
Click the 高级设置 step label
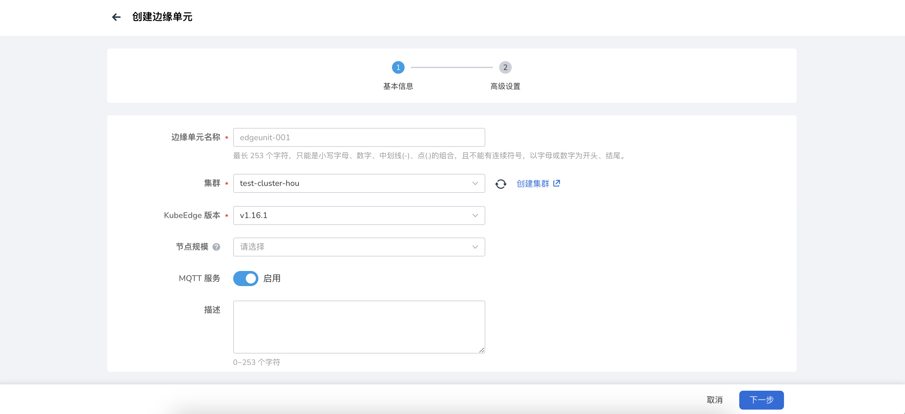point(505,86)
